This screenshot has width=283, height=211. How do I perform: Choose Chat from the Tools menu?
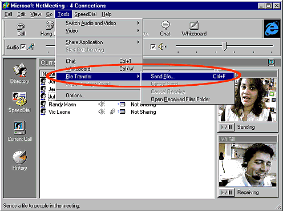(99, 61)
